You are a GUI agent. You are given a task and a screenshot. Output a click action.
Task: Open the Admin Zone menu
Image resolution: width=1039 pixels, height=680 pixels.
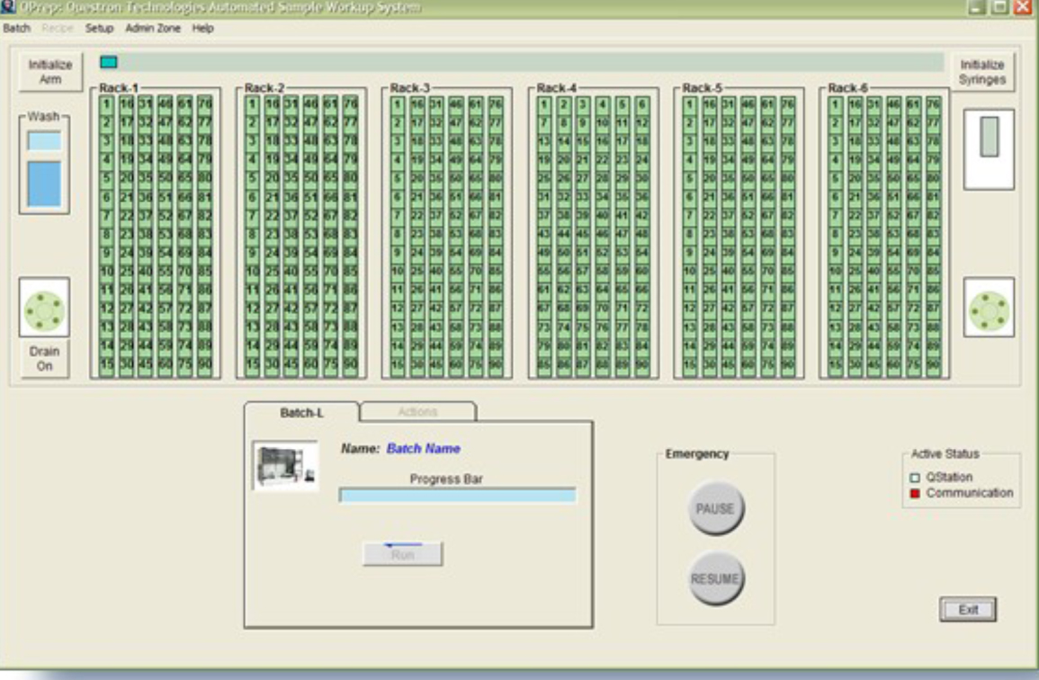point(153,28)
